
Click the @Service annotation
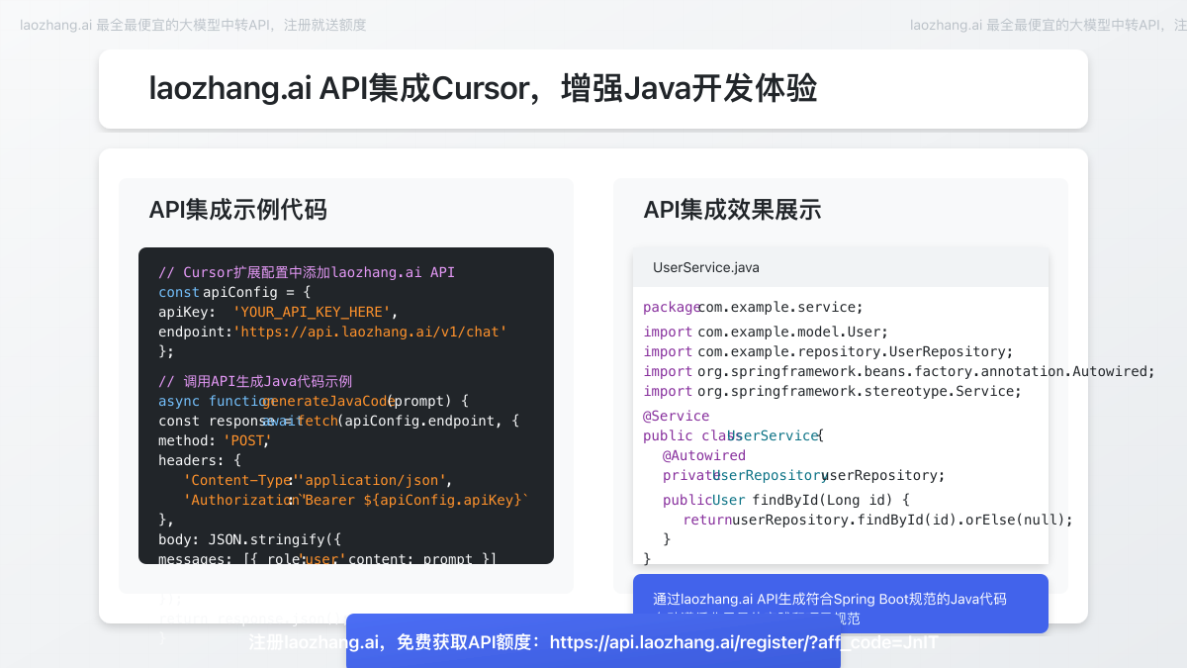pos(677,416)
